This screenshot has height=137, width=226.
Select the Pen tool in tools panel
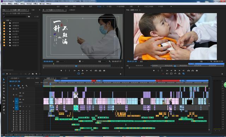[4, 107]
